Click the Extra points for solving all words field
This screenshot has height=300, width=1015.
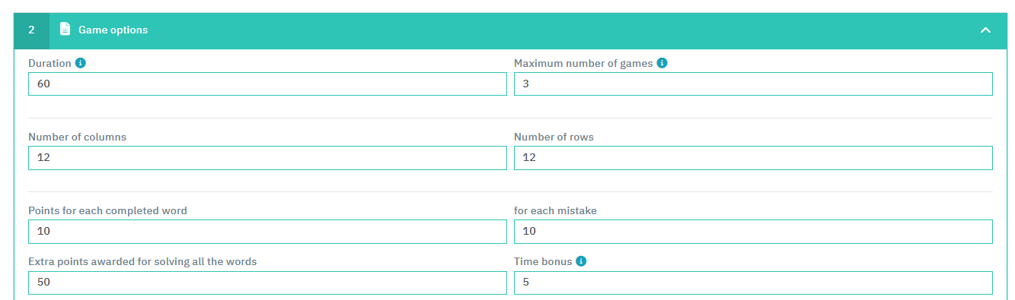(267, 283)
